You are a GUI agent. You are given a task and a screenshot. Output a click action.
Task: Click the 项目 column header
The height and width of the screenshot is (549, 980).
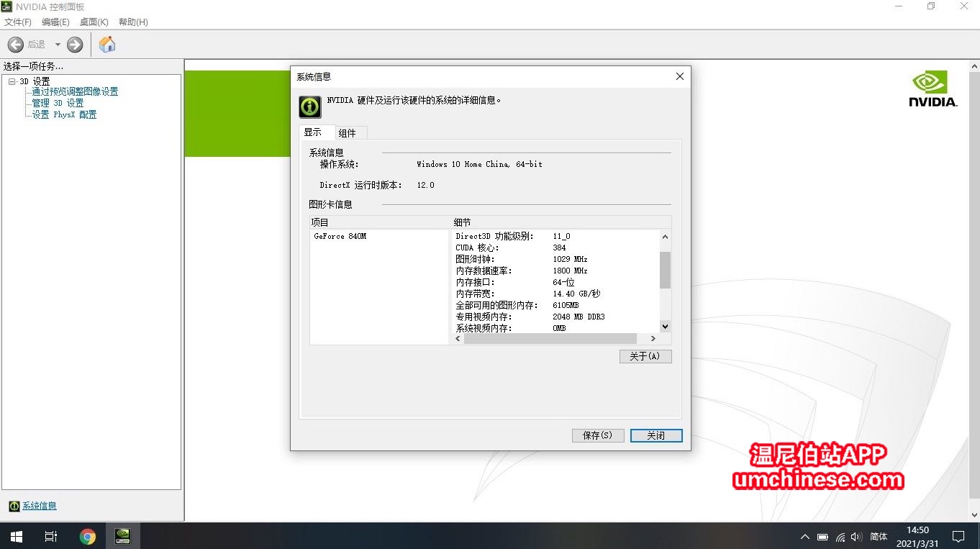pos(379,223)
